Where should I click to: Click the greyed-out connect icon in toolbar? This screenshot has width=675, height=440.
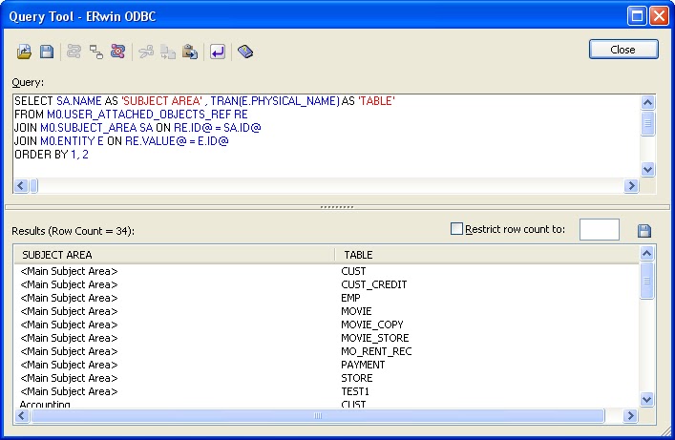(x=74, y=52)
